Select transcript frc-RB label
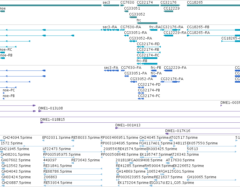The image size is (240, 187). tap(142, 61)
